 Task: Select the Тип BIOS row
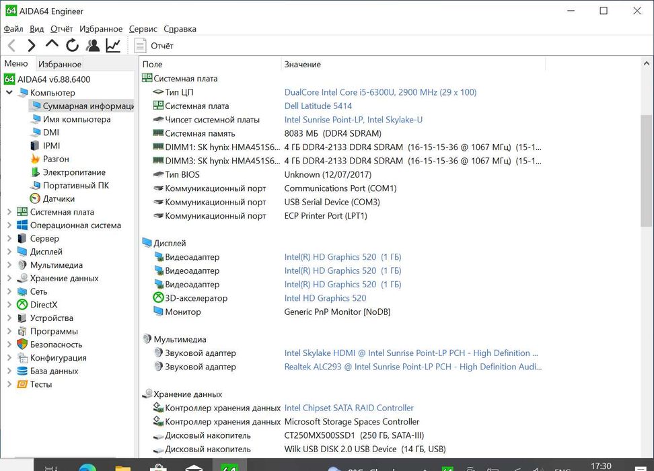[342, 174]
